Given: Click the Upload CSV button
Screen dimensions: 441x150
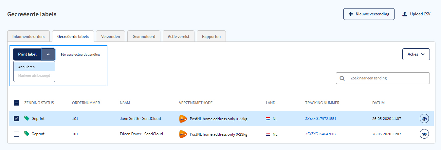Looking at the screenshot, I should 416,14.
